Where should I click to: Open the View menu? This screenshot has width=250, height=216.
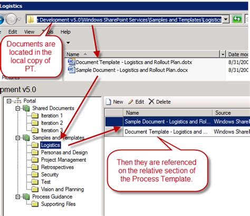point(29,32)
